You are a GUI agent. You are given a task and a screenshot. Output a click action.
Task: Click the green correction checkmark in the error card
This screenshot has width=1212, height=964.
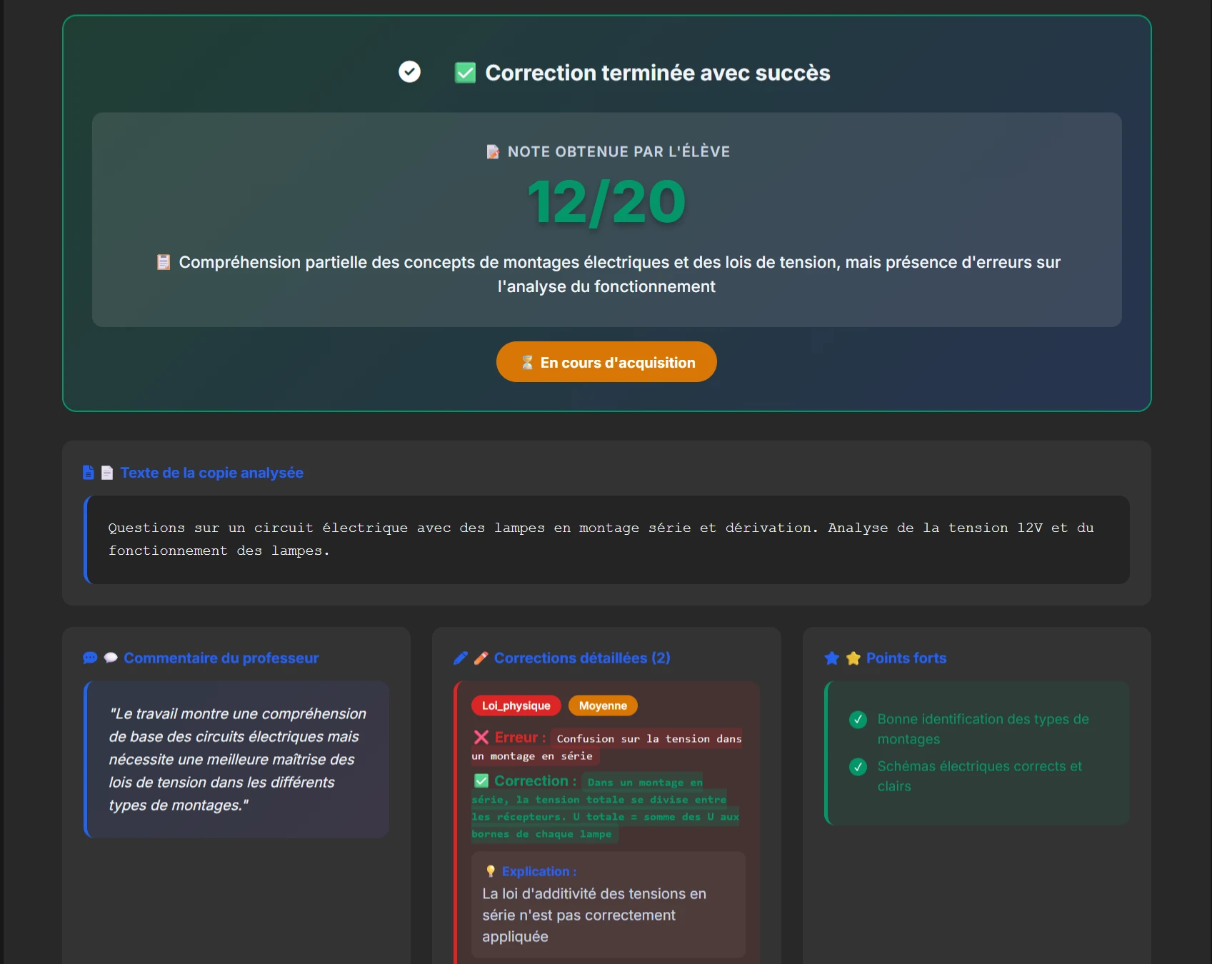(x=480, y=780)
